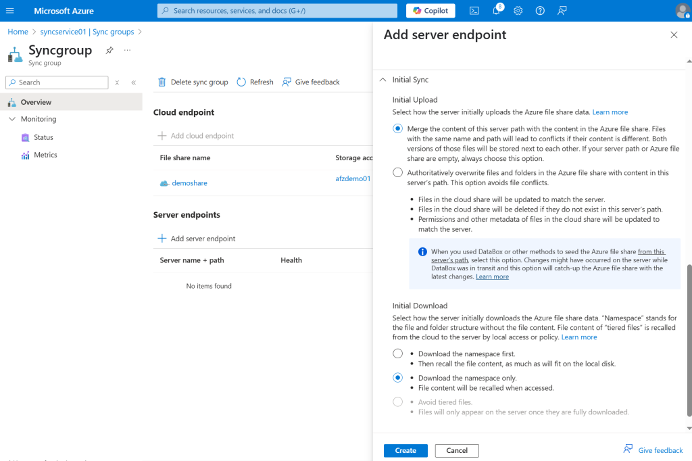Image resolution: width=692 pixels, height=461 pixels.
Task: Click the DataBox info icon
Action: point(422,251)
